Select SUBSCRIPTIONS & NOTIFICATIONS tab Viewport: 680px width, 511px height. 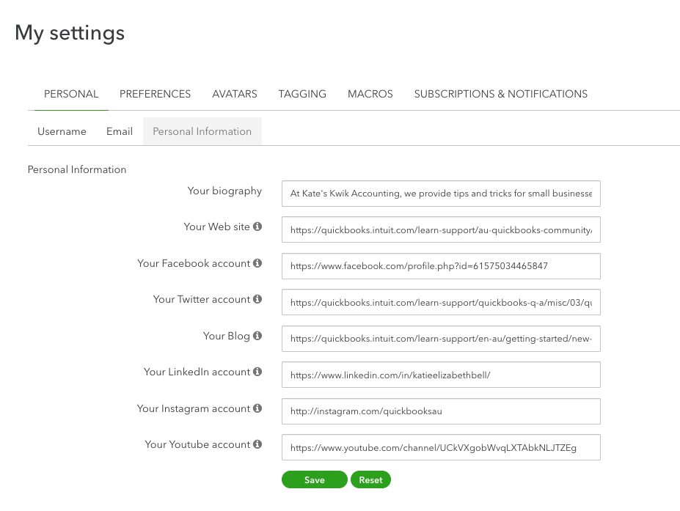pyautogui.click(x=500, y=94)
